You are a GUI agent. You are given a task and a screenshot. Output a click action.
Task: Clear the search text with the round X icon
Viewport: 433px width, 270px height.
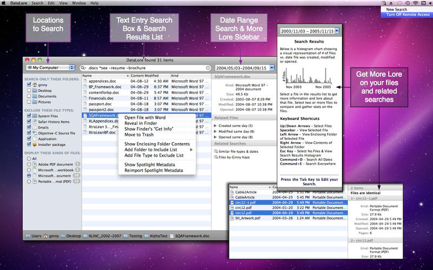pos(208,68)
